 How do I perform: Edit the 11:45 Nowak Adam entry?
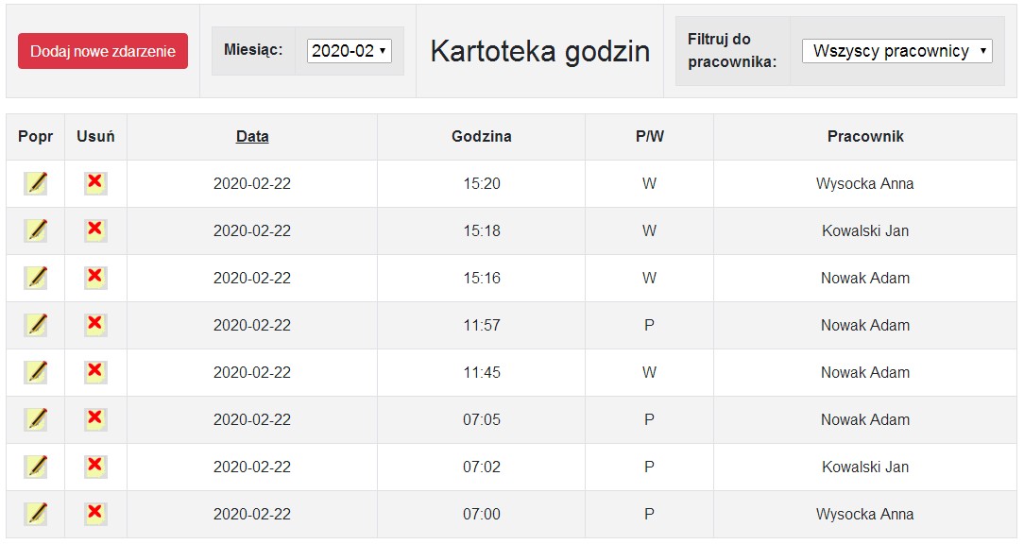pyautogui.click(x=36, y=372)
